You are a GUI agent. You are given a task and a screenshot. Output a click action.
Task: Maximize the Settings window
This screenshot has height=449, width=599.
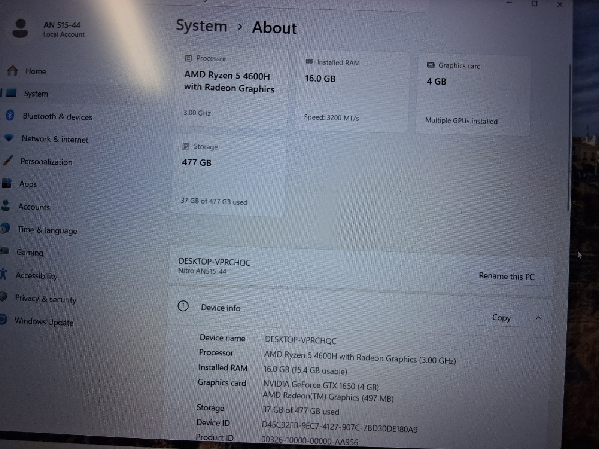(x=534, y=3)
